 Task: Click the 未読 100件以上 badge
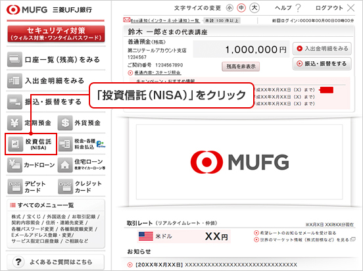pyautogui.click(x=222, y=20)
